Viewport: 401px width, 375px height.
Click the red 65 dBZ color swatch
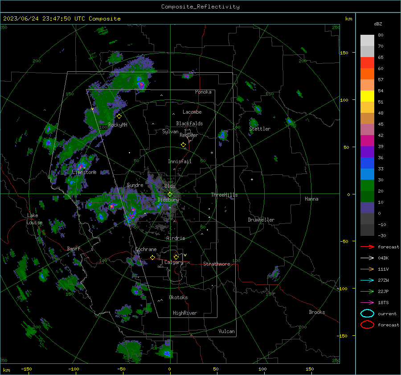tap(367, 62)
